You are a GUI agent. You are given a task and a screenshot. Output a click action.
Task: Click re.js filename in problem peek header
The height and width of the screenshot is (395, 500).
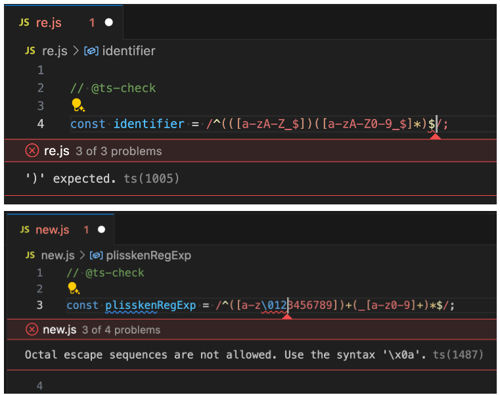(57, 151)
